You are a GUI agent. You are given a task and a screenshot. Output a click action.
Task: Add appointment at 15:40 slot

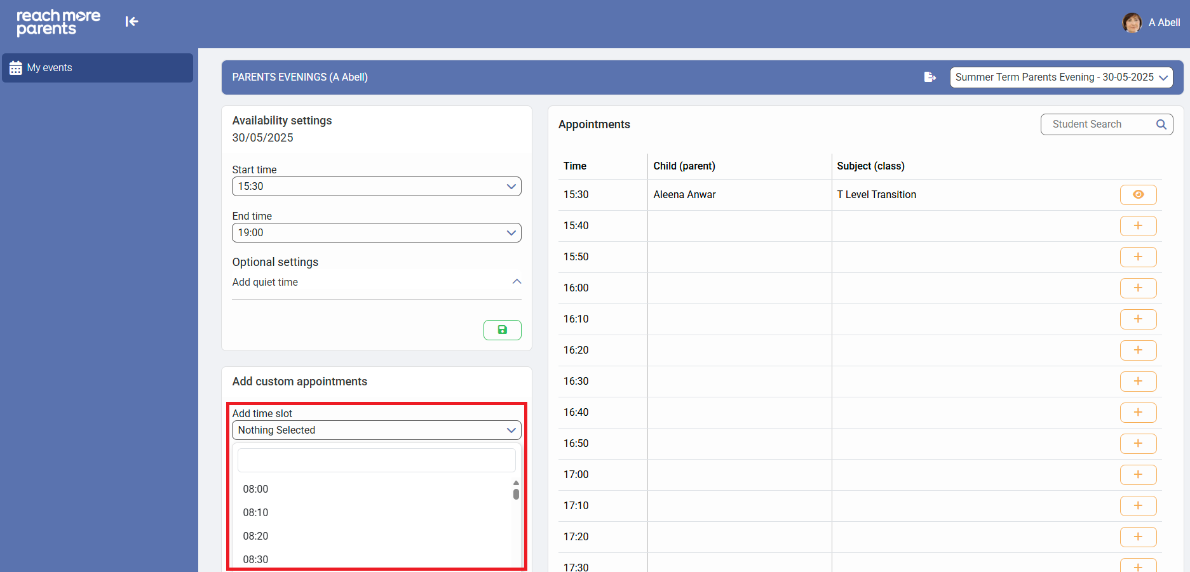1138,226
